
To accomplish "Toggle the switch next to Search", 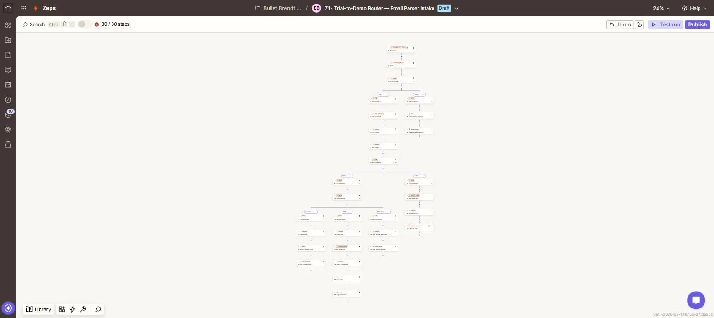I will click(x=84, y=25).
